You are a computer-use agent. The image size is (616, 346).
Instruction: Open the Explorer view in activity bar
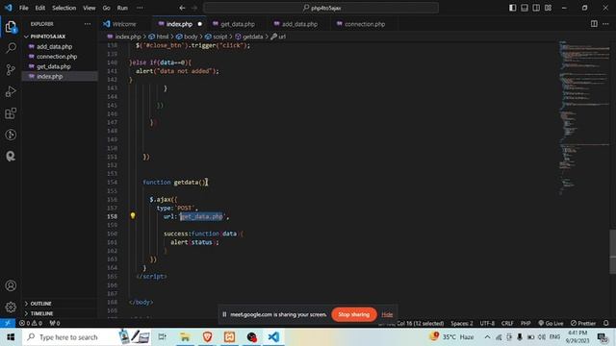pyautogui.click(x=11, y=27)
